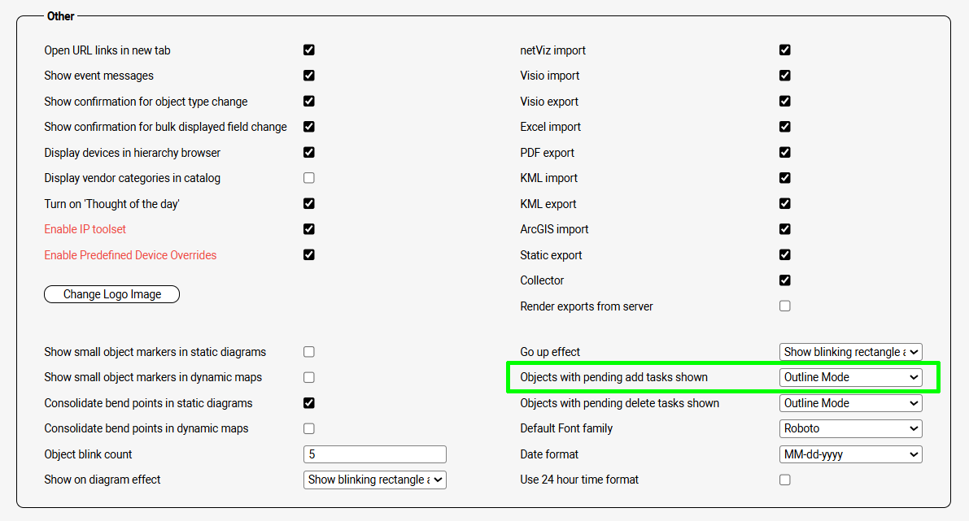The width and height of the screenshot is (969, 521).
Task: Uncheck 'Enable Predefined Device Overrides'
Action: click(309, 254)
